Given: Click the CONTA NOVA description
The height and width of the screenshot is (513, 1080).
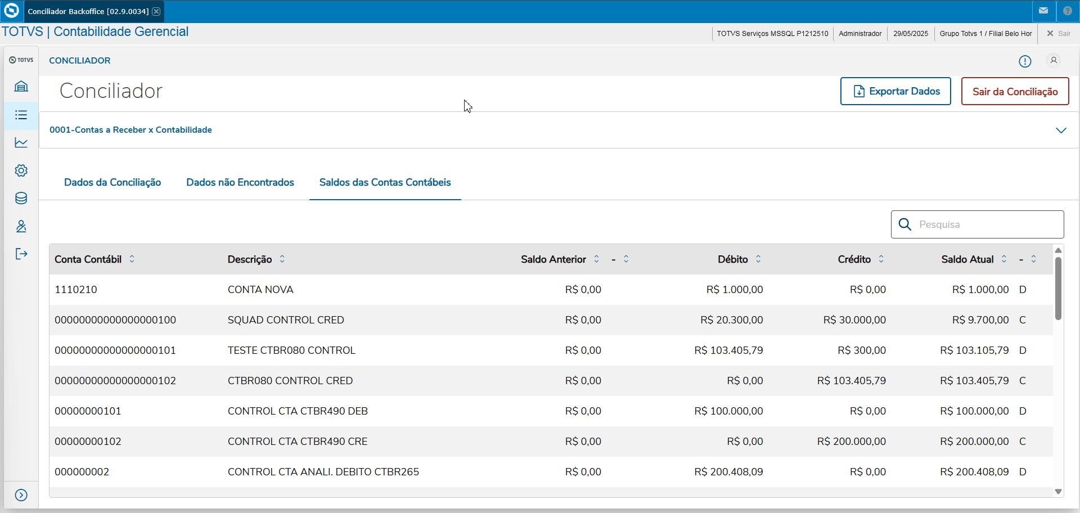Looking at the screenshot, I should coord(260,290).
